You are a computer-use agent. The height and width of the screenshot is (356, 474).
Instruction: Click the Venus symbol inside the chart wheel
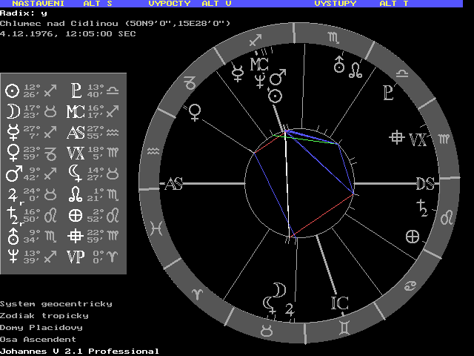point(196,112)
